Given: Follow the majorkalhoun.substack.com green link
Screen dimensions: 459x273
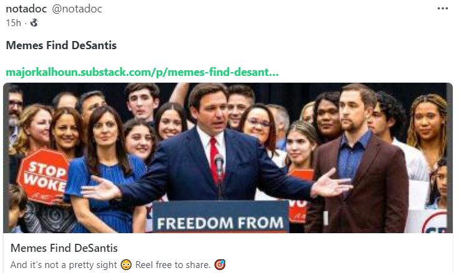Looking at the screenshot, I should click(x=142, y=72).
